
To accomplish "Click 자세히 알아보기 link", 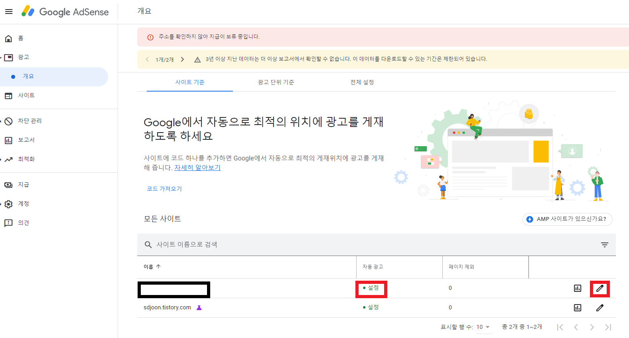I will [x=197, y=168].
